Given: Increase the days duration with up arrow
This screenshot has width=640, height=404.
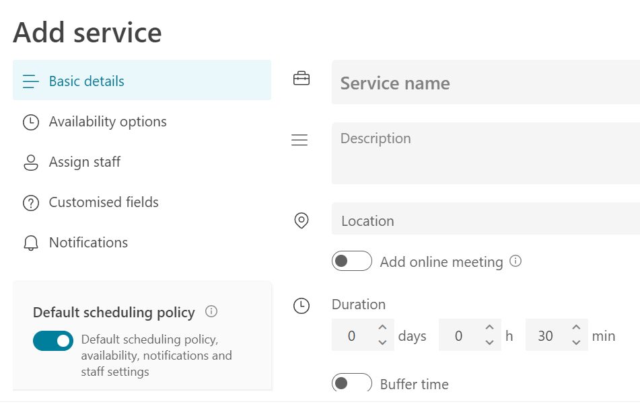Looking at the screenshot, I should (382, 327).
